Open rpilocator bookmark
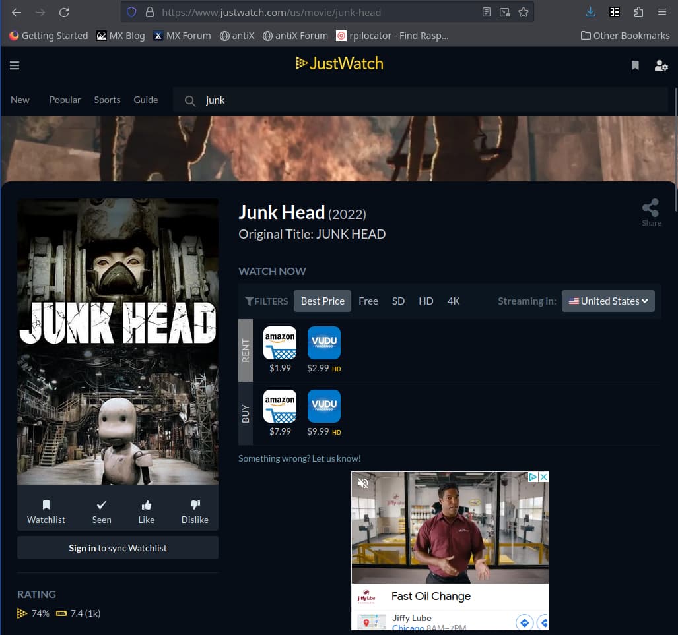 click(x=393, y=36)
